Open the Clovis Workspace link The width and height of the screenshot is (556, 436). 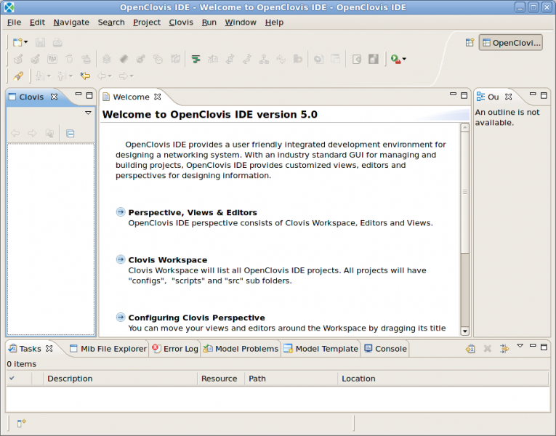click(168, 260)
